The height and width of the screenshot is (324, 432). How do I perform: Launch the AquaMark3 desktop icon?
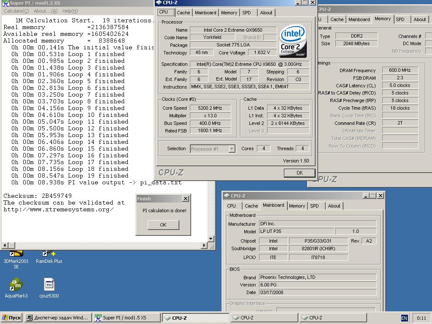pyautogui.click(x=16, y=288)
